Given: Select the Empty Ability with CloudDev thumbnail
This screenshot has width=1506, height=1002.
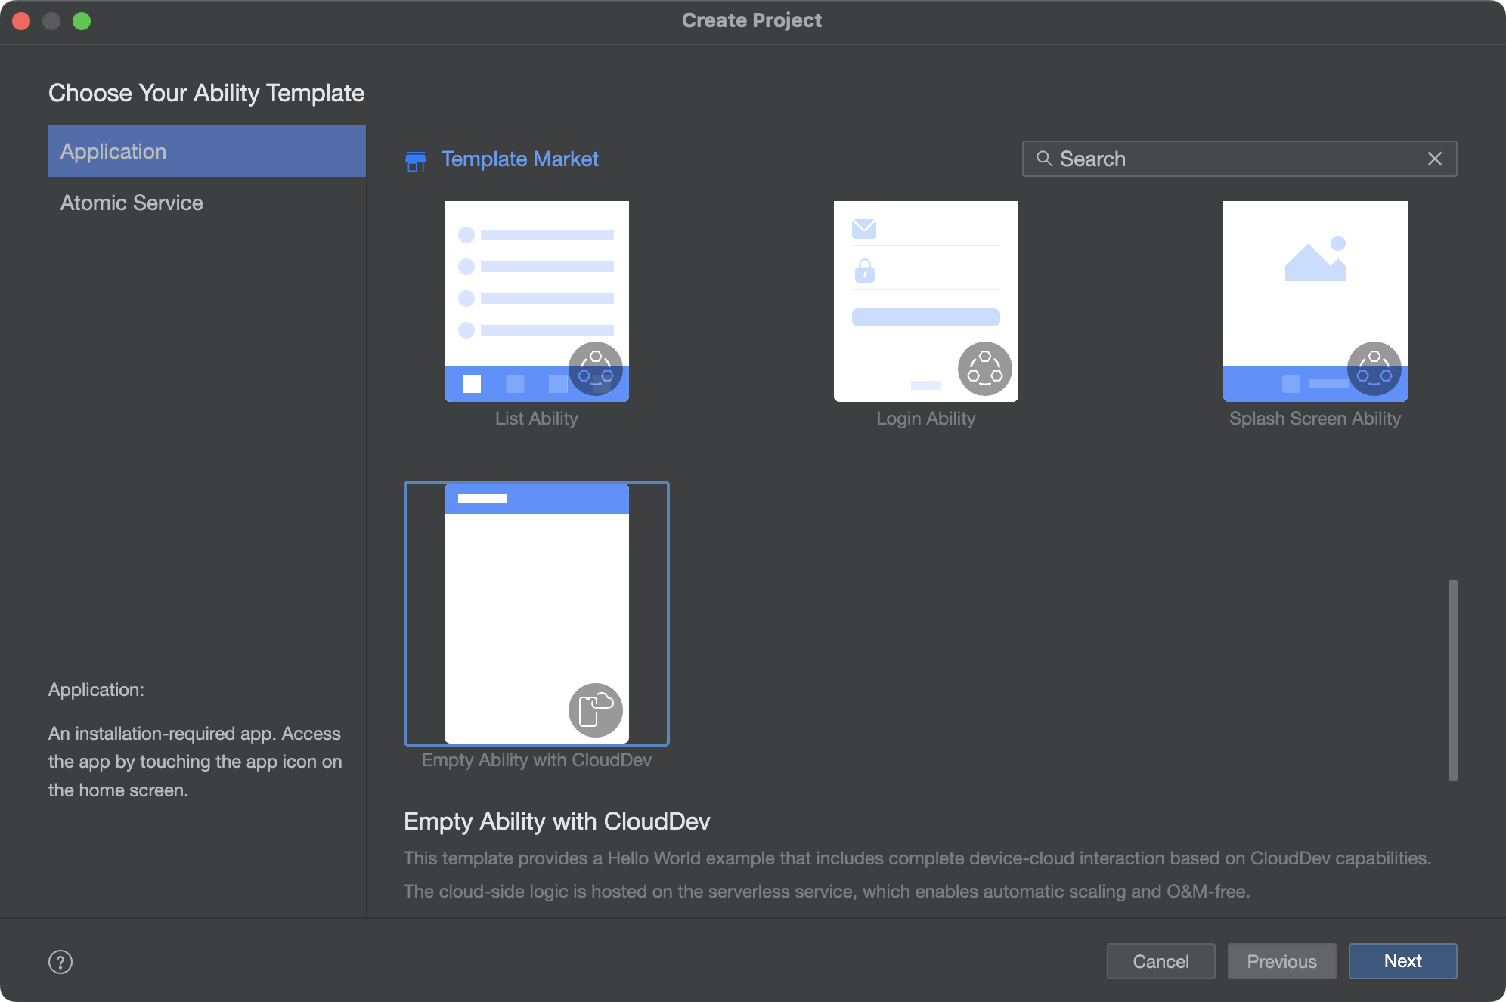Looking at the screenshot, I should pyautogui.click(x=537, y=613).
